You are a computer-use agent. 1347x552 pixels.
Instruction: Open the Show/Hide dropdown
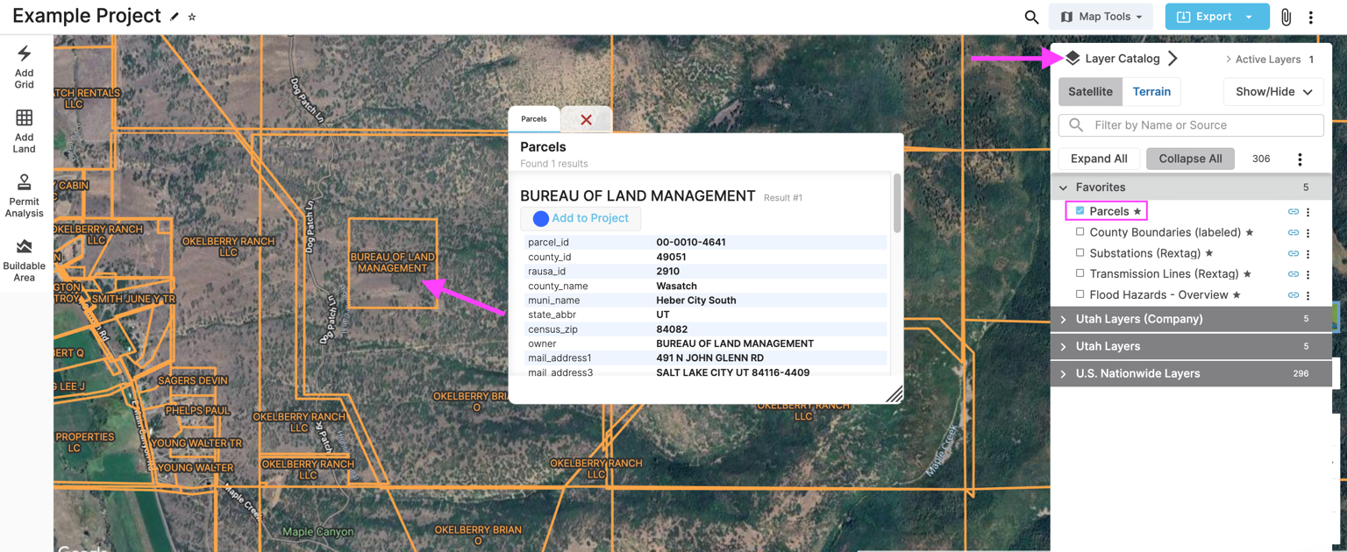tap(1272, 91)
